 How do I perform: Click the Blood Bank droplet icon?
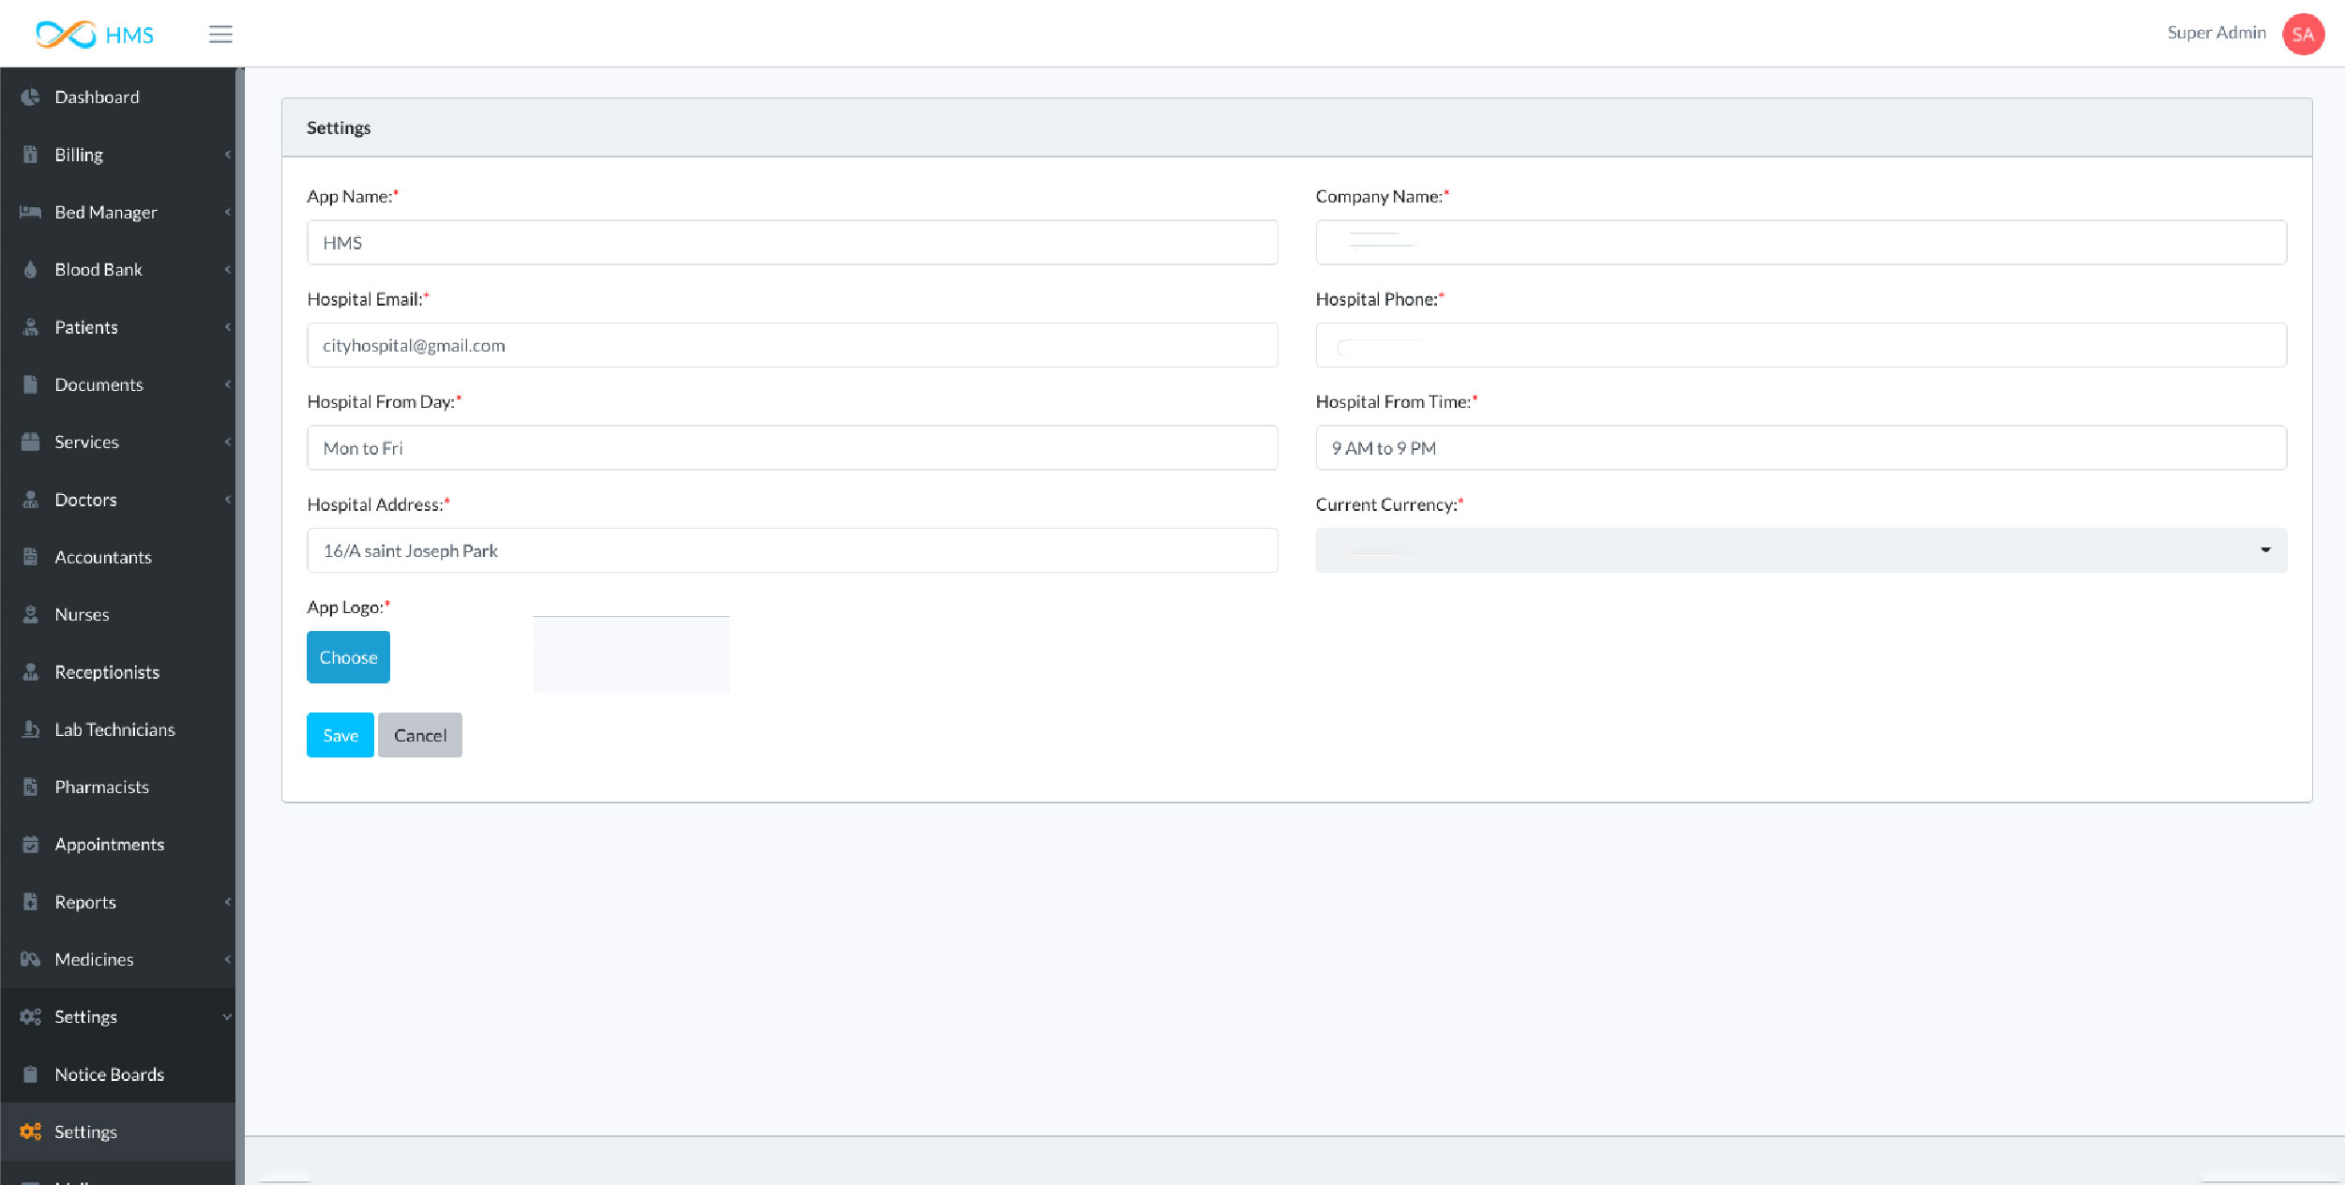[30, 270]
